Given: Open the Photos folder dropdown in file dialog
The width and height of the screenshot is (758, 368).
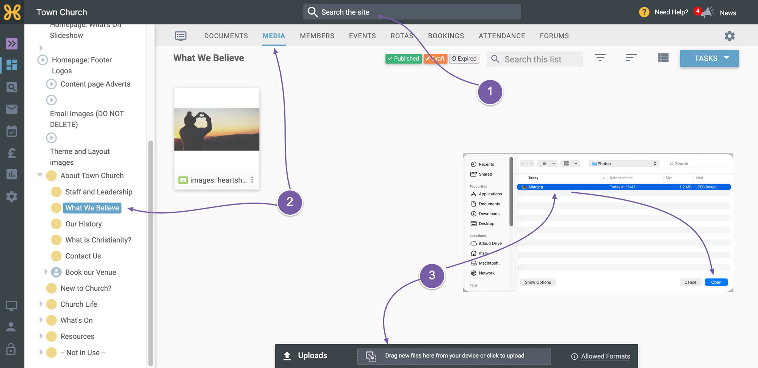Looking at the screenshot, I should (x=624, y=164).
